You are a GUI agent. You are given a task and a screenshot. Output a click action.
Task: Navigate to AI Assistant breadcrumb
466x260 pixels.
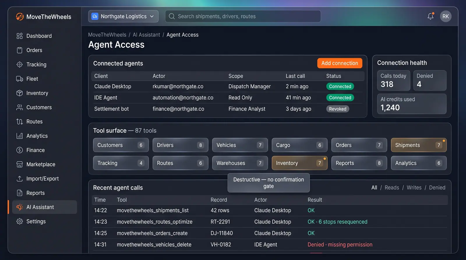[x=146, y=35]
